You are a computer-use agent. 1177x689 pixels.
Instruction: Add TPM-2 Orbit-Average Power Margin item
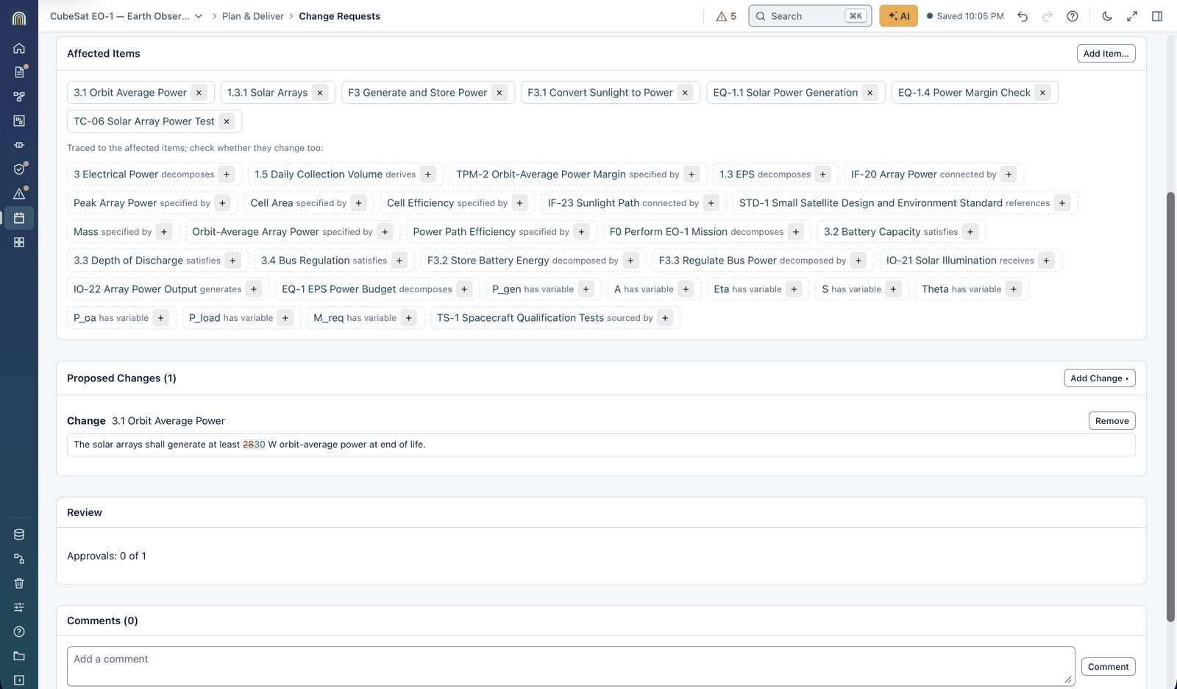(691, 174)
